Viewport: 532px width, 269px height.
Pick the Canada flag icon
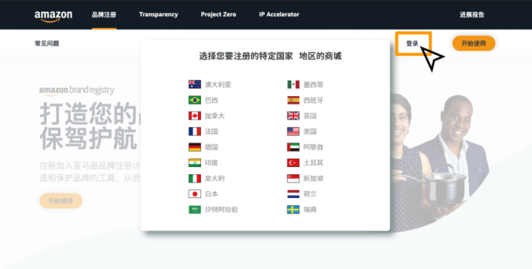[195, 116]
